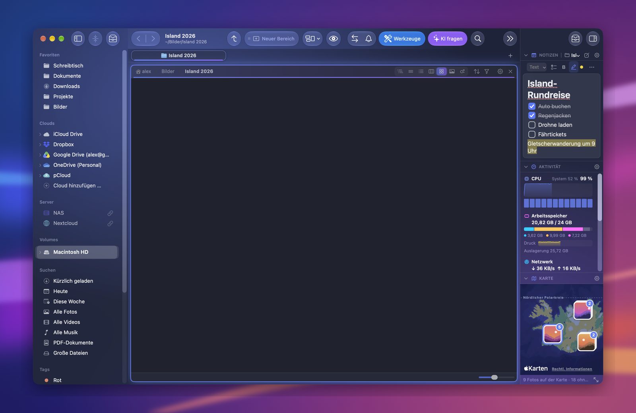636x413 pixels.
Task: Open Downloads in the Favoriten sidebar
Action: [x=66, y=86]
